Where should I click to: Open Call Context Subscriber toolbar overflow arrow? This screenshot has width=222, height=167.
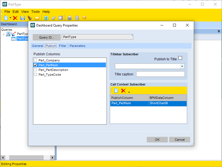click(x=129, y=92)
